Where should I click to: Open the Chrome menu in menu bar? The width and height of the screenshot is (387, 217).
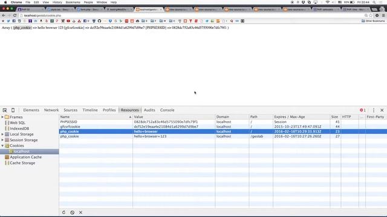[x=16, y=2]
